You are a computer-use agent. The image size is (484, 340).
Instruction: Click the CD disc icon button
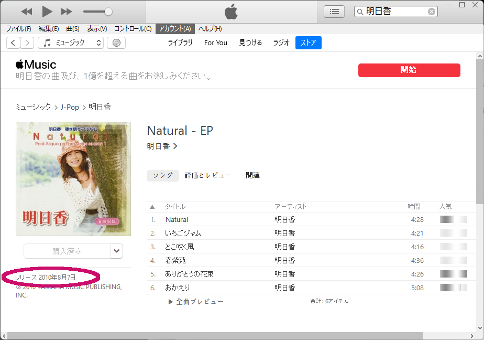(116, 42)
